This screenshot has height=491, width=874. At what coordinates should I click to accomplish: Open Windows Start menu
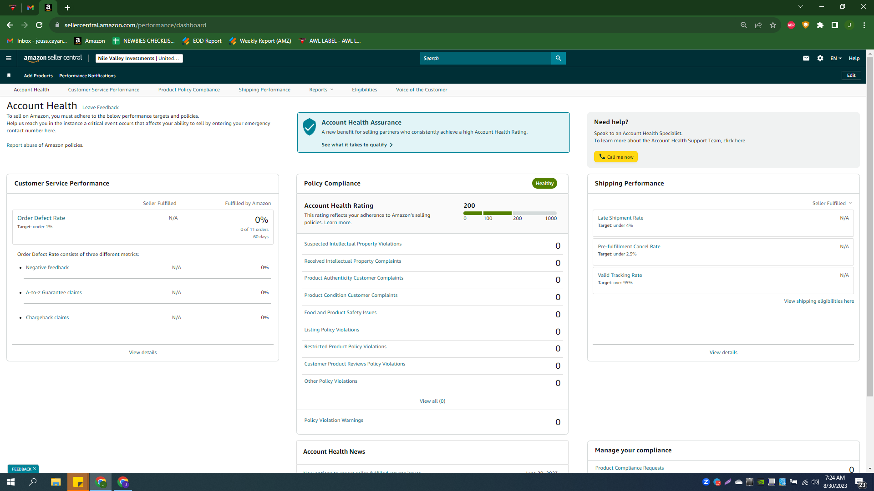pos(11,482)
